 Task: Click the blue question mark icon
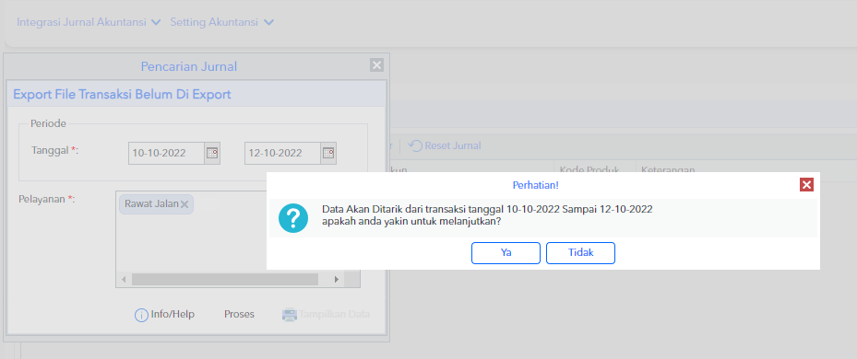pyautogui.click(x=293, y=218)
